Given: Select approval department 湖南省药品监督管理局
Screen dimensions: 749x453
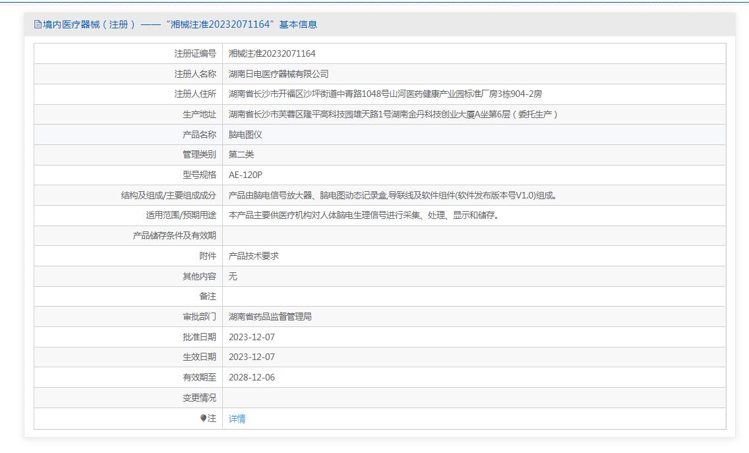Looking at the screenshot, I should click(270, 317).
